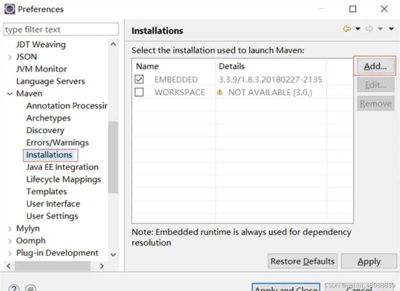Select the Maven category label
This screenshot has width=400, height=291.
point(29,94)
